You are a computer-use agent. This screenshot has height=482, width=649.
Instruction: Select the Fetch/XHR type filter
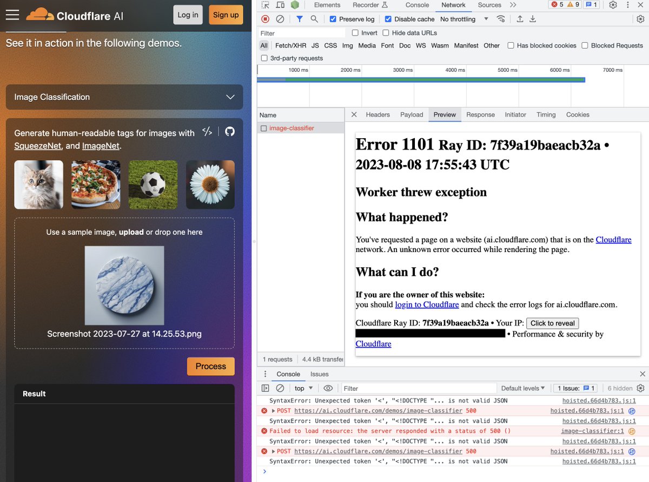point(290,45)
